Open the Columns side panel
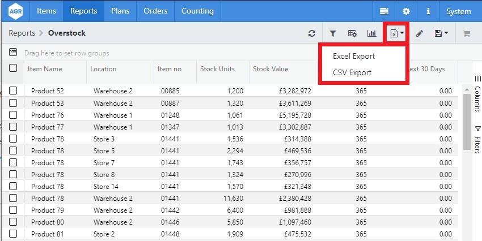The image size is (482, 241). click(477, 94)
